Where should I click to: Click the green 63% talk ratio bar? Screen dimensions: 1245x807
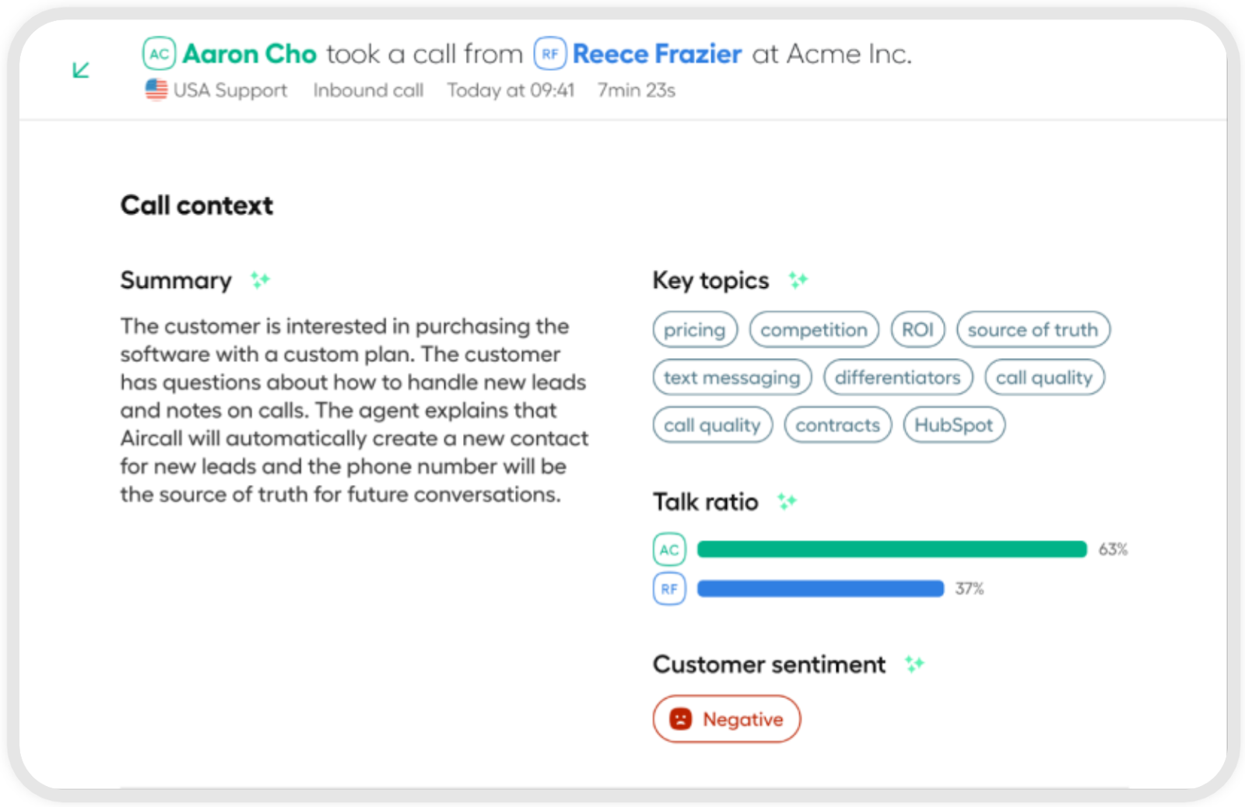(x=891, y=549)
